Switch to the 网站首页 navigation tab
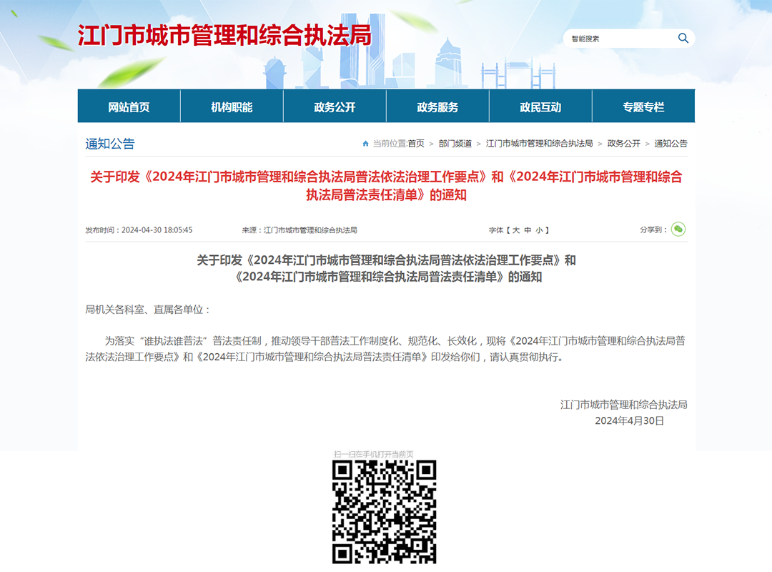The image size is (772, 572). tap(129, 106)
